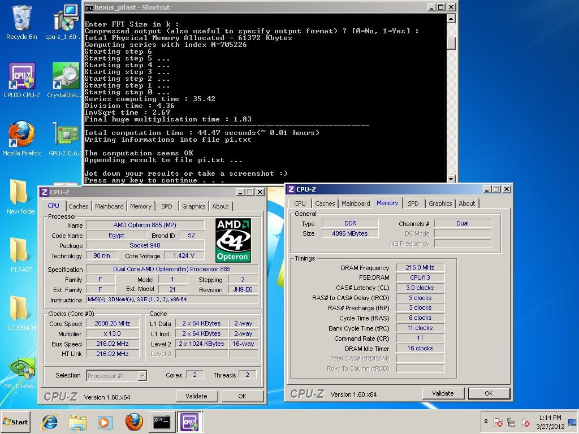Click the Core Speed value 2808.26 MHz
Image resolution: width=579 pixels, height=434 pixels.
(113, 323)
